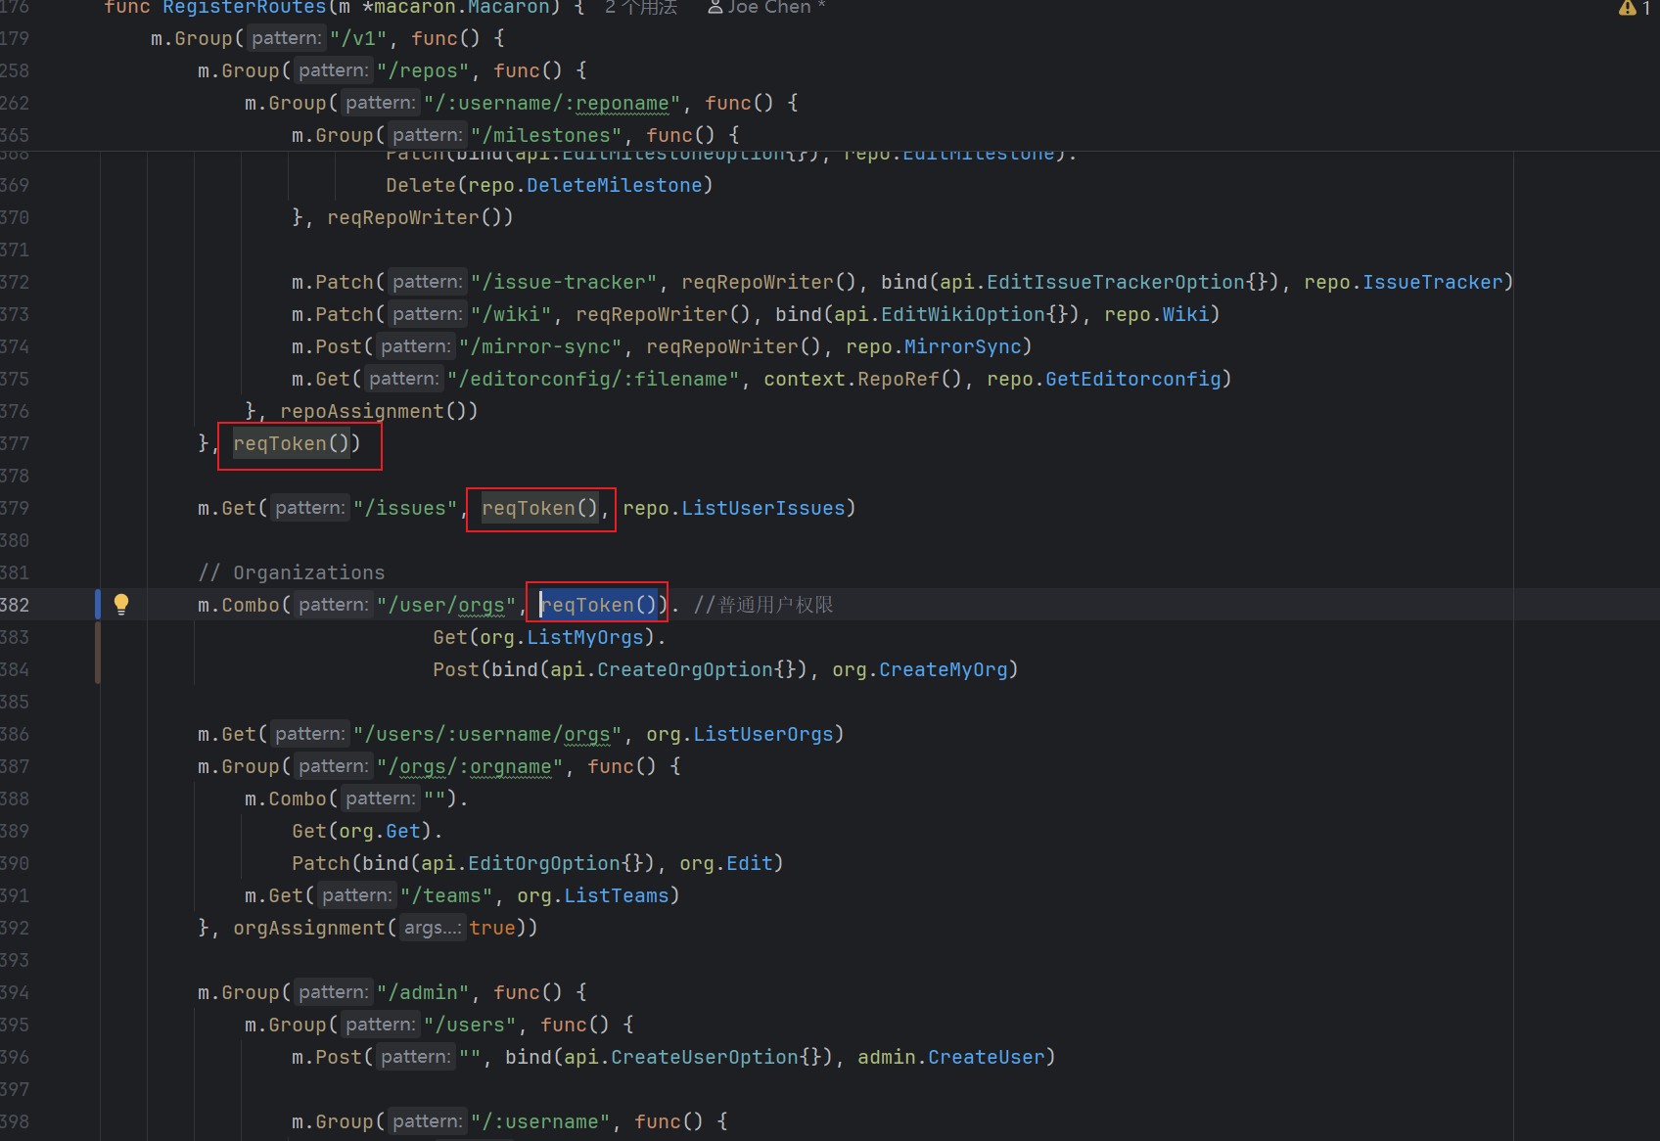The width and height of the screenshot is (1660, 1141).
Task: Click the "/wiki" pattern string
Action: 511,314
